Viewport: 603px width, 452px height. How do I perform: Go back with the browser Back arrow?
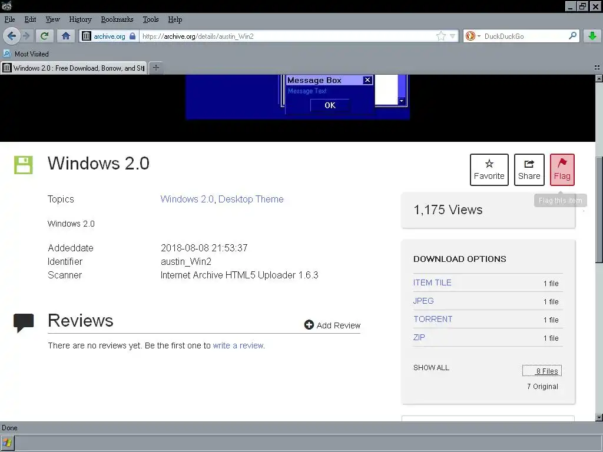(x=11, y=36)
